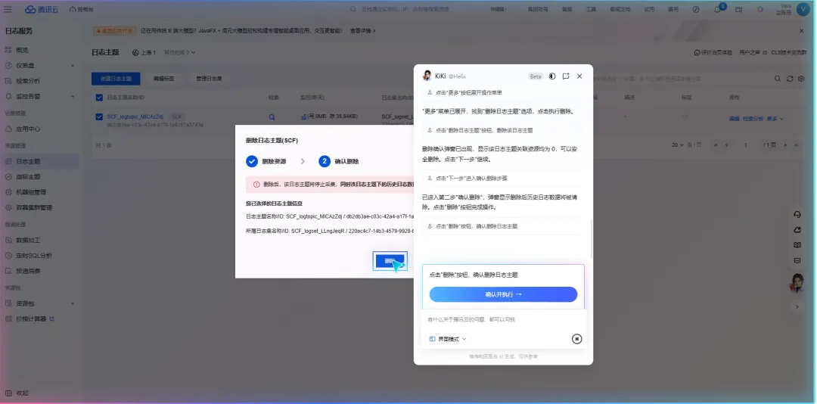Image resolution: width=817 pixels, height=404 pixels.
Task: Click the compass icon in top bar
Action: tap(696, 9)
